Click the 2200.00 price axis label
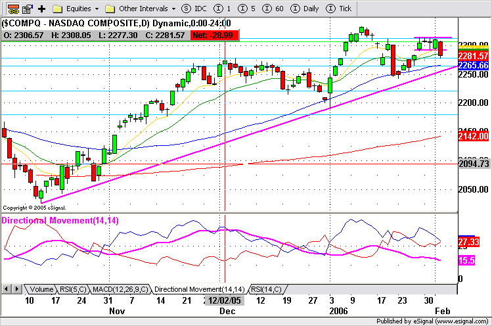The width and height of the screenshot is (492, 326). (x=474, y=103)
